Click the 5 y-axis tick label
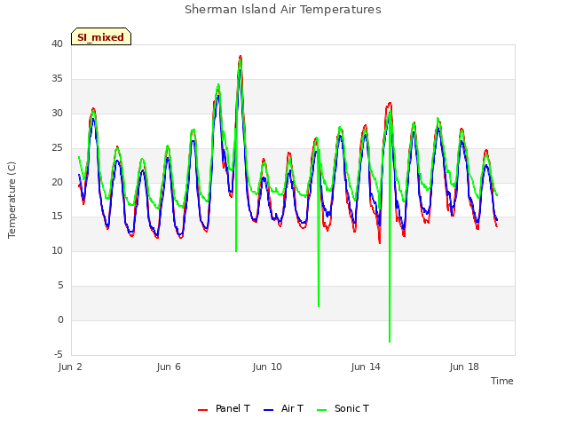568x426 pixels. [x=60, y=286]
